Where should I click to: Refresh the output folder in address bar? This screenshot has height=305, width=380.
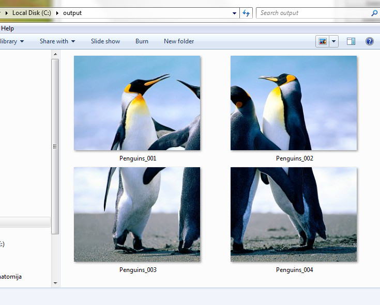tap(247, 13)
